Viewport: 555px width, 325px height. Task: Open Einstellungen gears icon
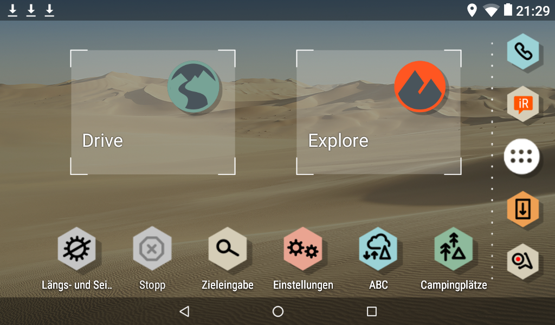coord(302,249)
